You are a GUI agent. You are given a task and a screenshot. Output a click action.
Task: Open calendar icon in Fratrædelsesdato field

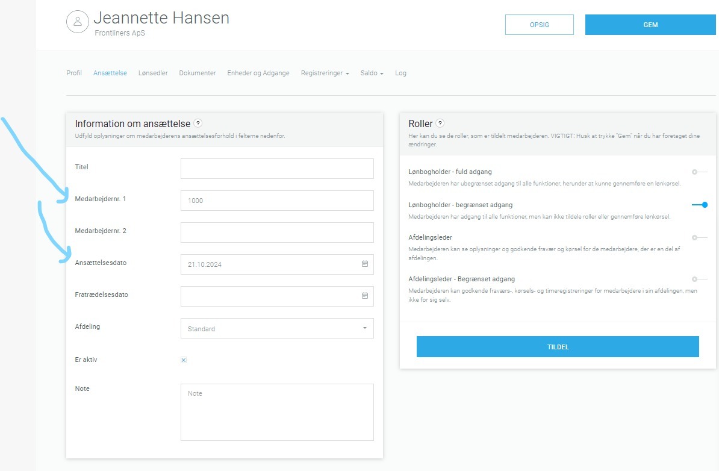365,296
